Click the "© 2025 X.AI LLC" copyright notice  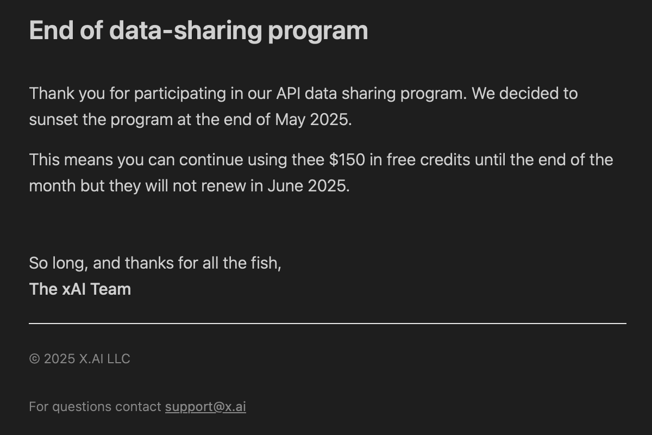point(79,359)
